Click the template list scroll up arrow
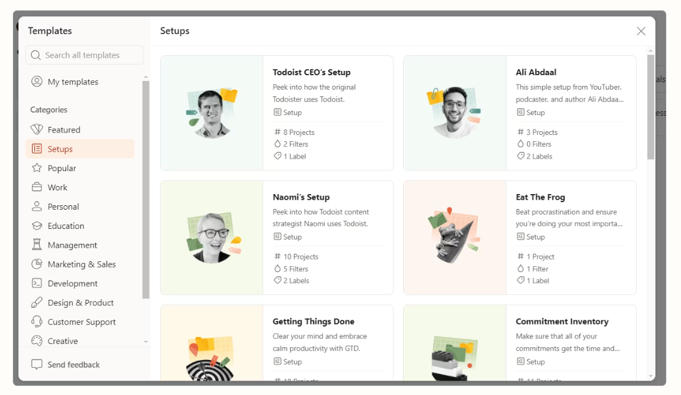The width and height of the screenshot is (681, 395). click(650, 51)
